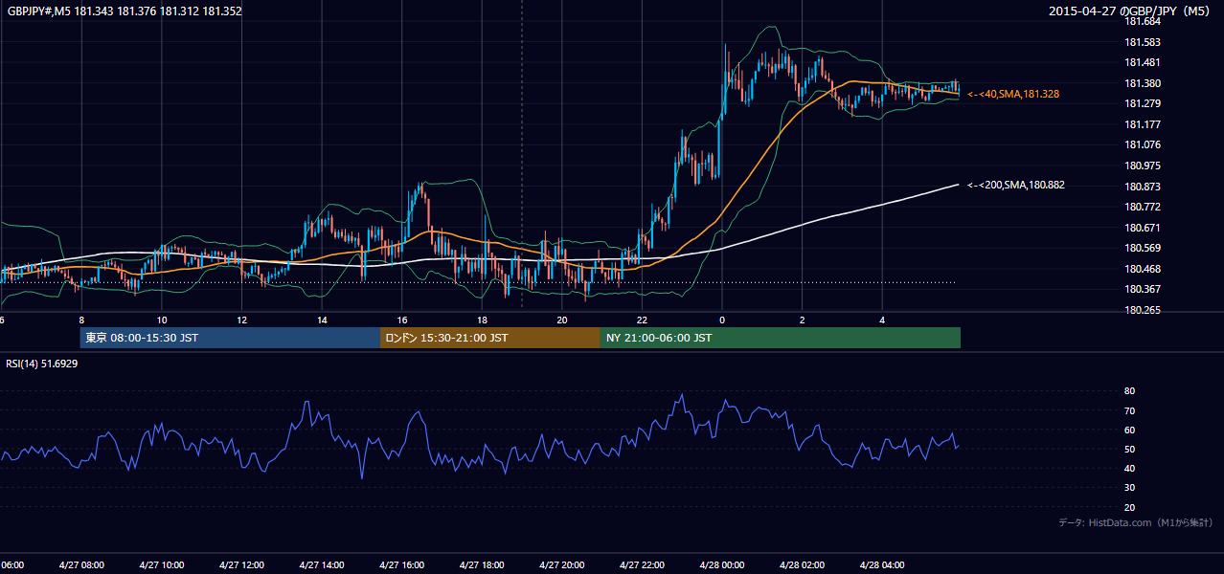This screenshot has height=574, width=1224.
Task: Click the 4/27 22:00 date label
Action: (x=642, y=565)
